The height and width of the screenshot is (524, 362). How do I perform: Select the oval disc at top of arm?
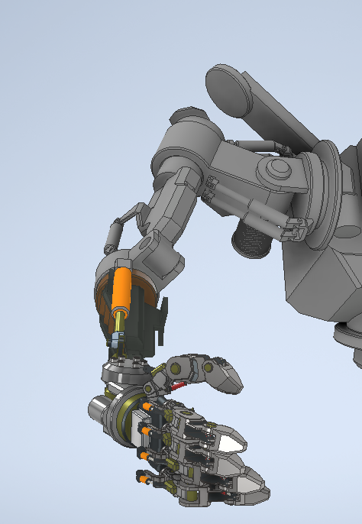pyautogui.click(x=229, y=90)
